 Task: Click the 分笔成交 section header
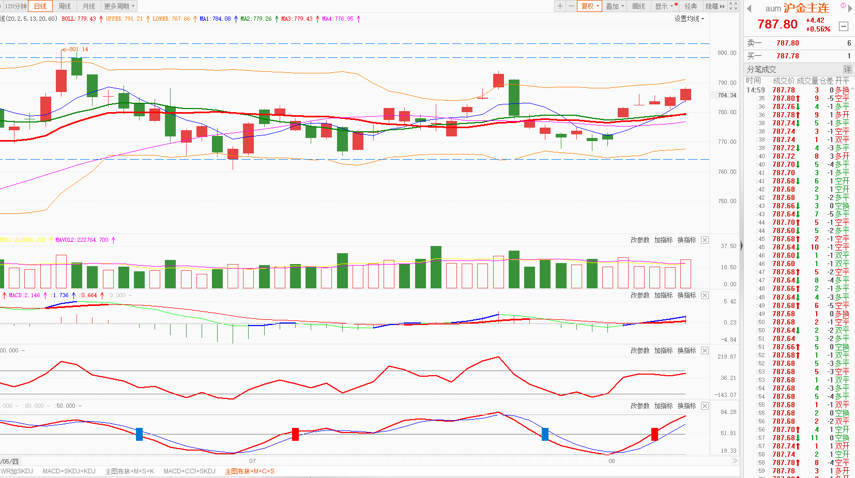coord(761,69)
